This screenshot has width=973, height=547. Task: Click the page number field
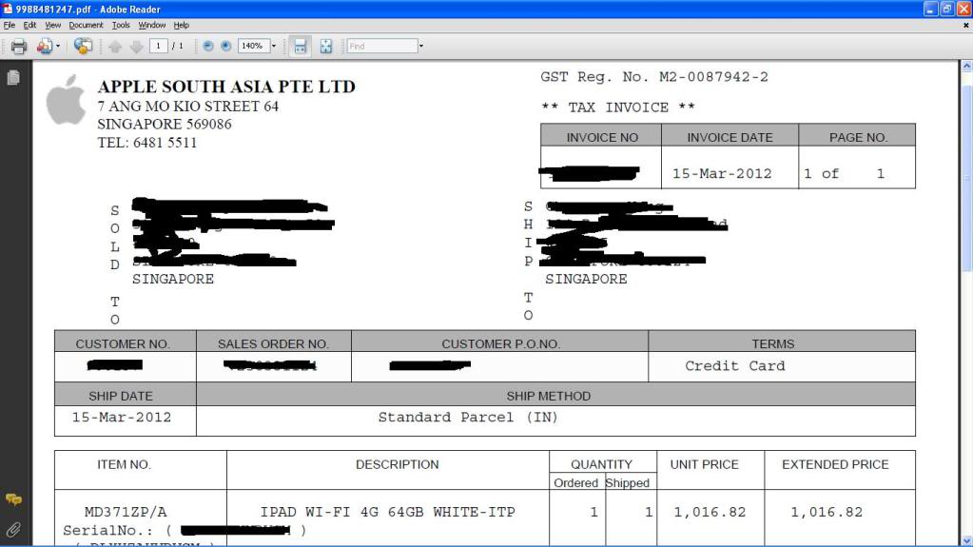click(158, 46)
